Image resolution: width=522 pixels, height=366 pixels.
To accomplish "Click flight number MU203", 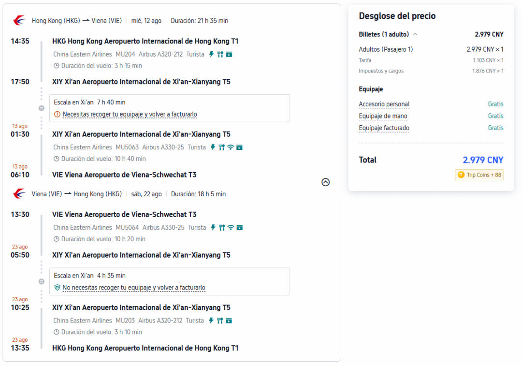I will [x=125, y=321].
